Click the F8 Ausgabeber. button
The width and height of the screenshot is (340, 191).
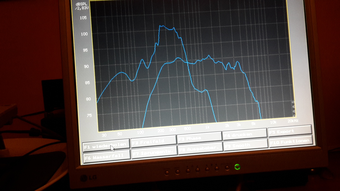[200, 148]
